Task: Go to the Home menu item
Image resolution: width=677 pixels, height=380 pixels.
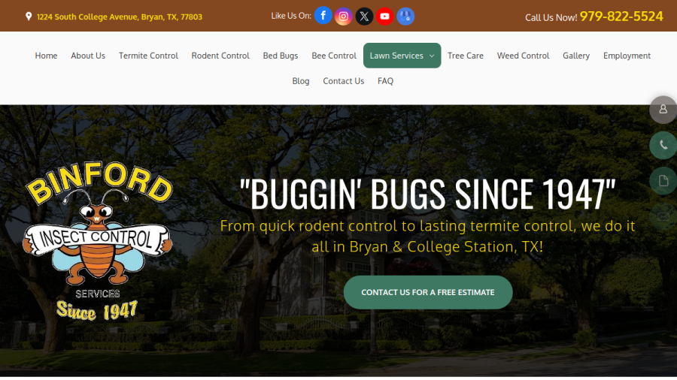Action: (46, 56)
